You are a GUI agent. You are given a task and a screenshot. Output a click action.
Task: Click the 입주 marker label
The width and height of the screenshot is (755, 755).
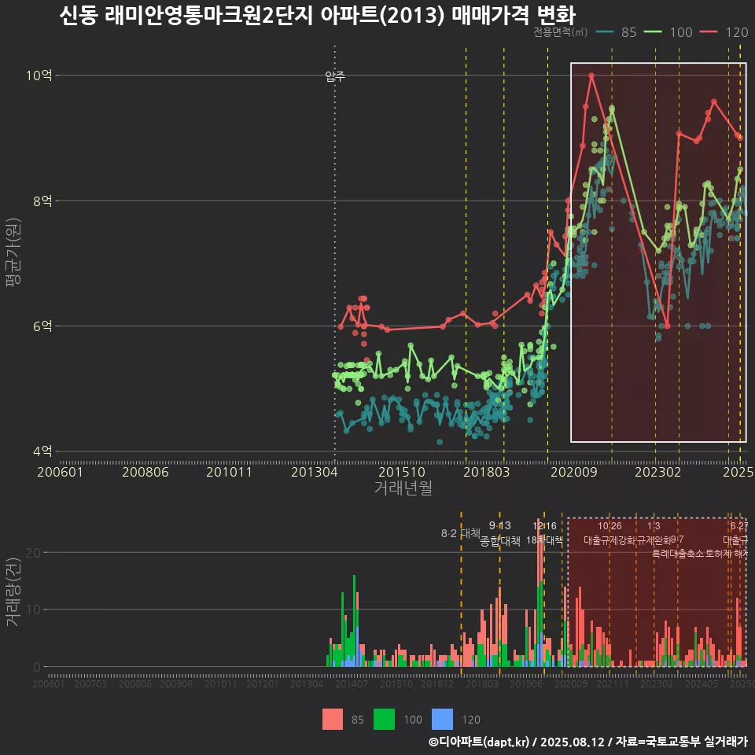pyautogui.click(x=335, y=76)
